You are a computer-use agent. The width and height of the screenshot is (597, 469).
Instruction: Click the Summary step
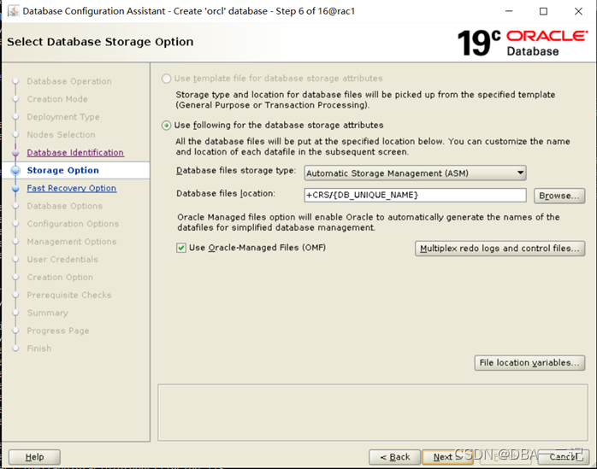pos(48,313)
